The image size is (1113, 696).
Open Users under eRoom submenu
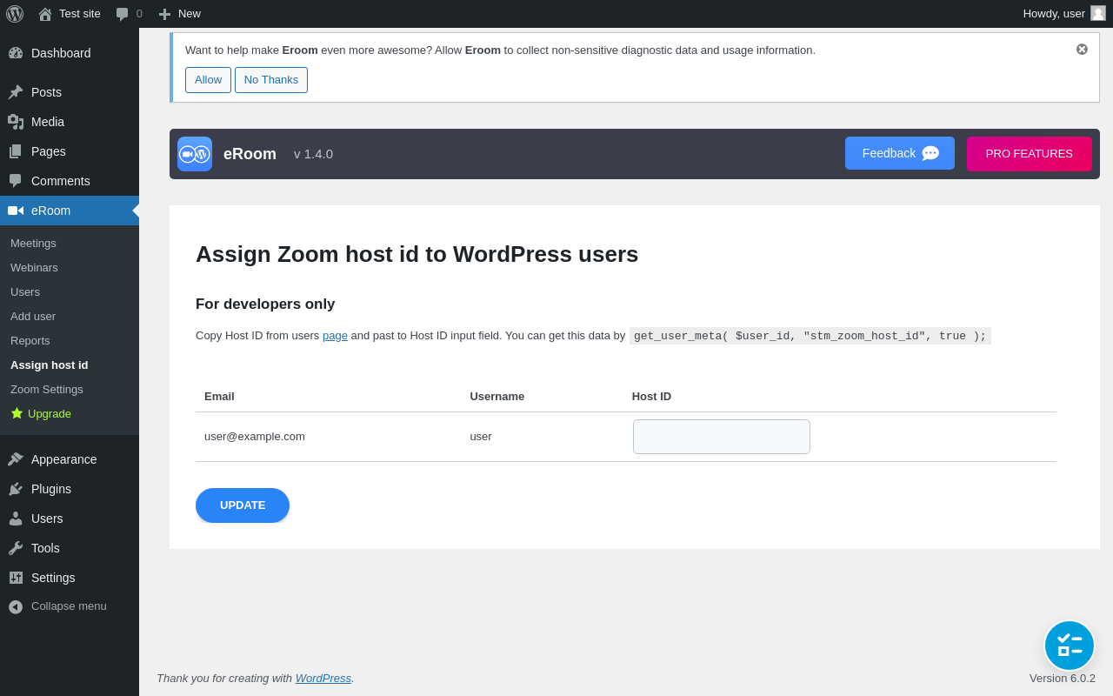[25, 291]
